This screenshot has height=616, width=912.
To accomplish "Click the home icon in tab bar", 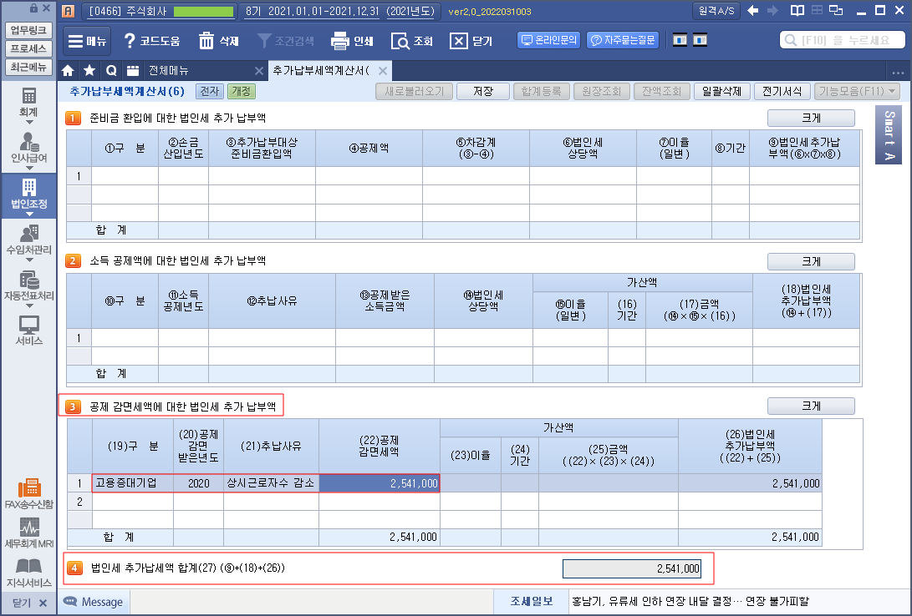I will [x=69, y=70].
